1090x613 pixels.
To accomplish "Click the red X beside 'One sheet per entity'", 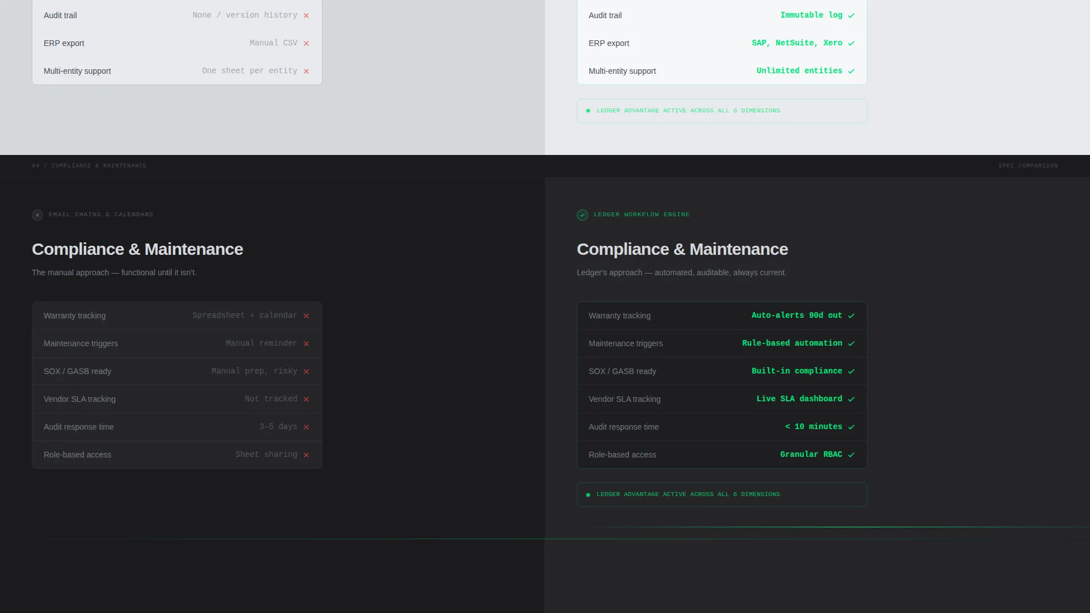I will tap(306, 72).
